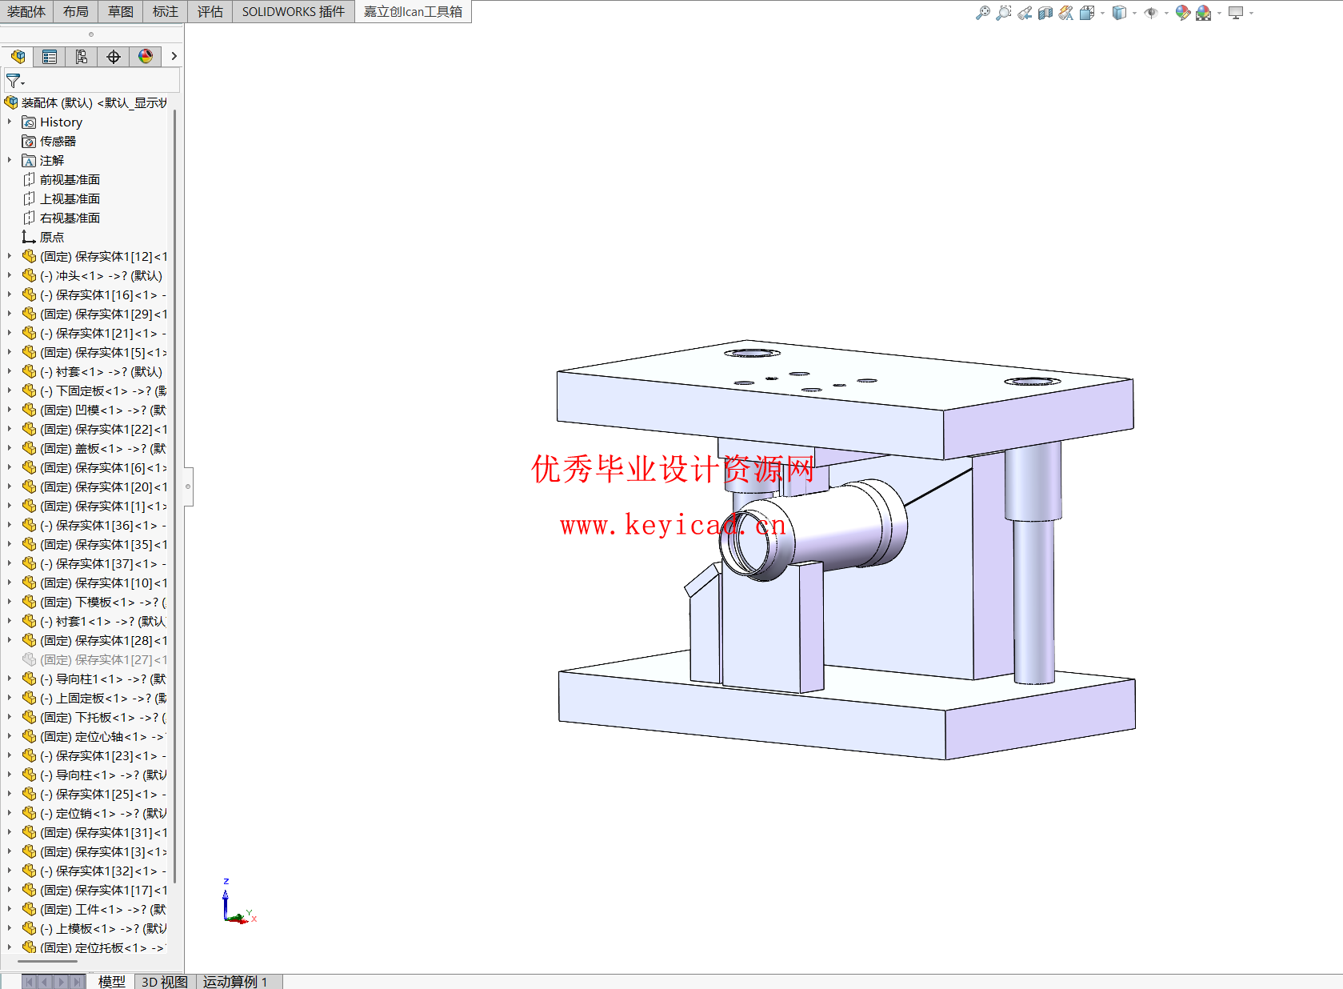This screenshot has height=989, width=1343.
Task: Open DisplayManager color sphere tab
Action: pyautogui.click(x=146, y=57)
